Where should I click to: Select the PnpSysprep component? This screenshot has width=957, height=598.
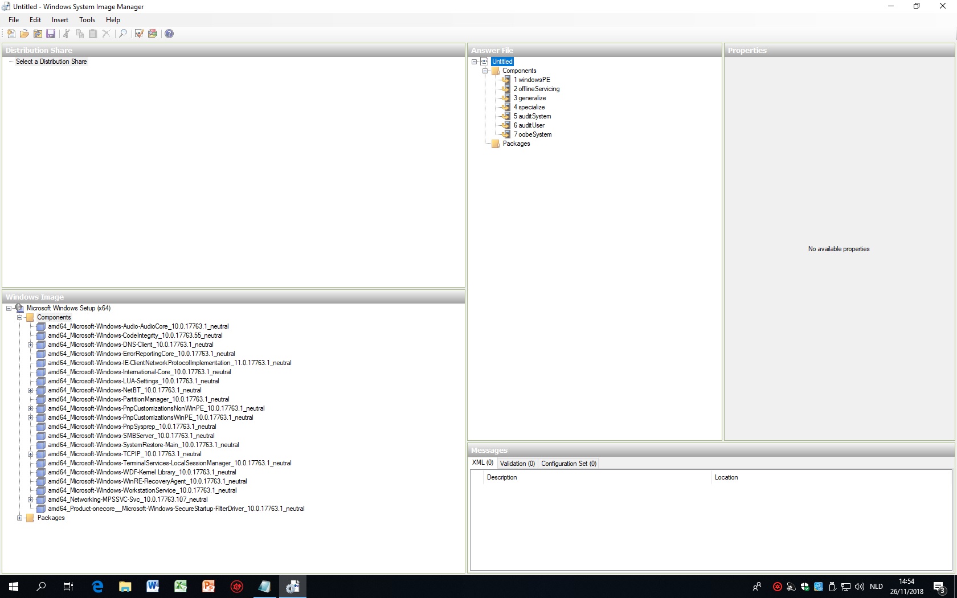click(132, 427)
